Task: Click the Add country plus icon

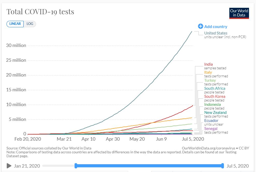Action: point(200,26)
